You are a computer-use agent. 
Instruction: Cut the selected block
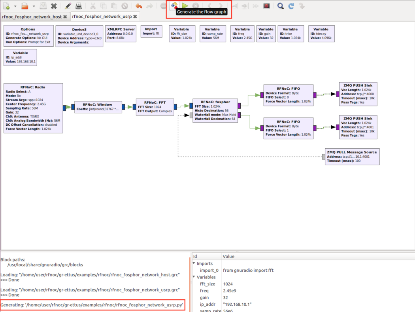[94, 6]
